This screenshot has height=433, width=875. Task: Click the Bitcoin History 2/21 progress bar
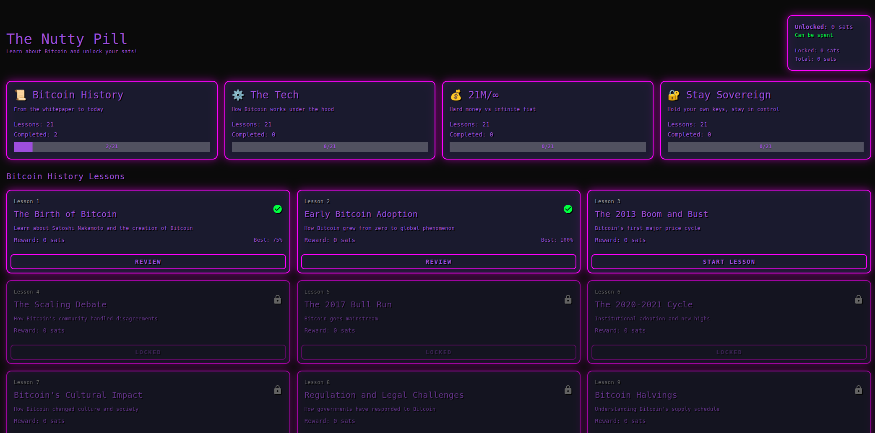112,147
